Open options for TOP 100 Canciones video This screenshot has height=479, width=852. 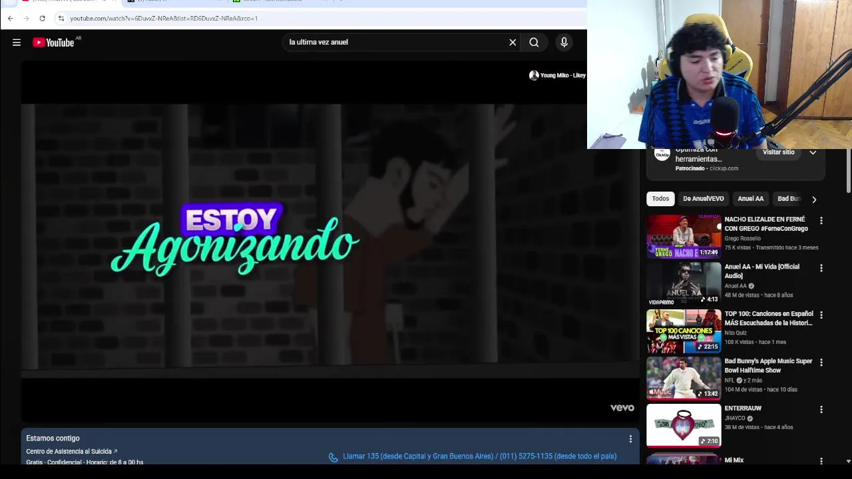(x=821, y=315)
